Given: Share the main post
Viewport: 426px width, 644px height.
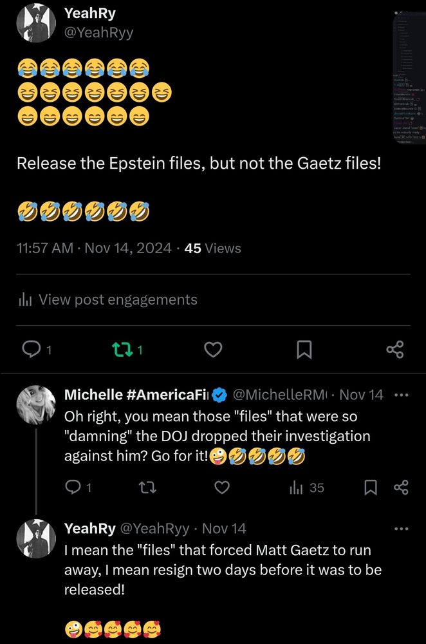Looking at the screenshot, I should point(394,350).
